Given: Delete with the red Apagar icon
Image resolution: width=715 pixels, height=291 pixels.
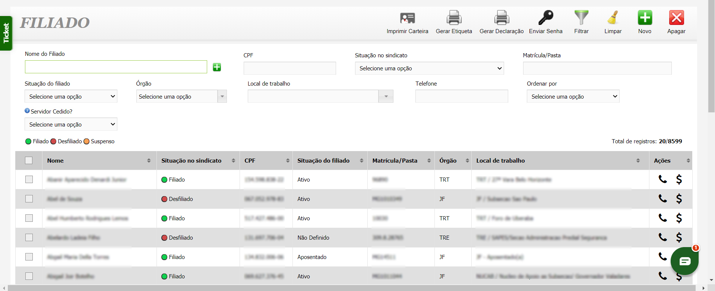Looking at the screenshot, I should (x=676, y=18).
